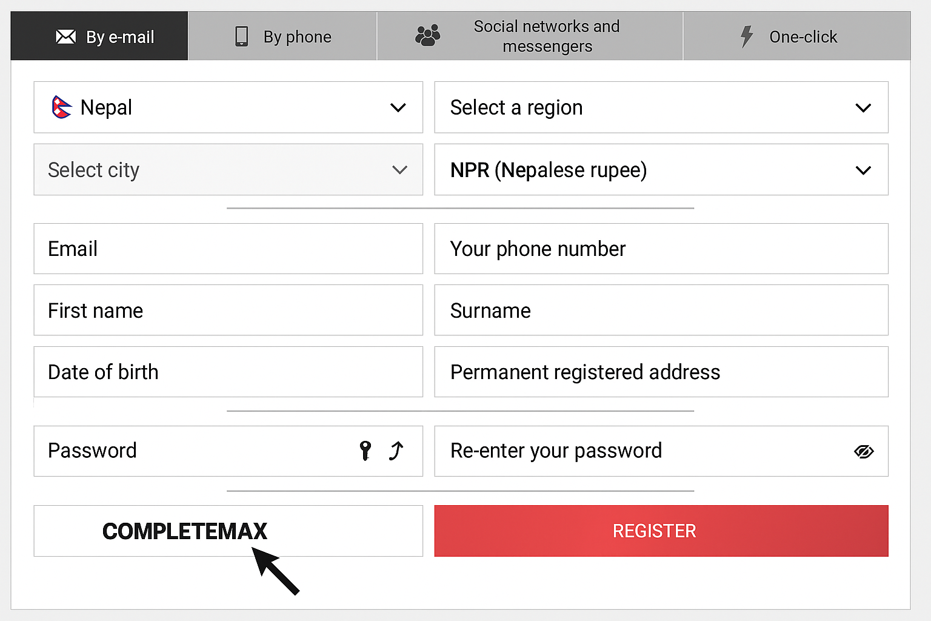Screen dimensions: 931x621
Task: Toggle password visibility with the eye icon
Action: (863, 451)
